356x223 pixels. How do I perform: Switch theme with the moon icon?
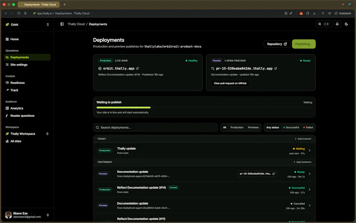pyautogui.click(x=346, y=24)
